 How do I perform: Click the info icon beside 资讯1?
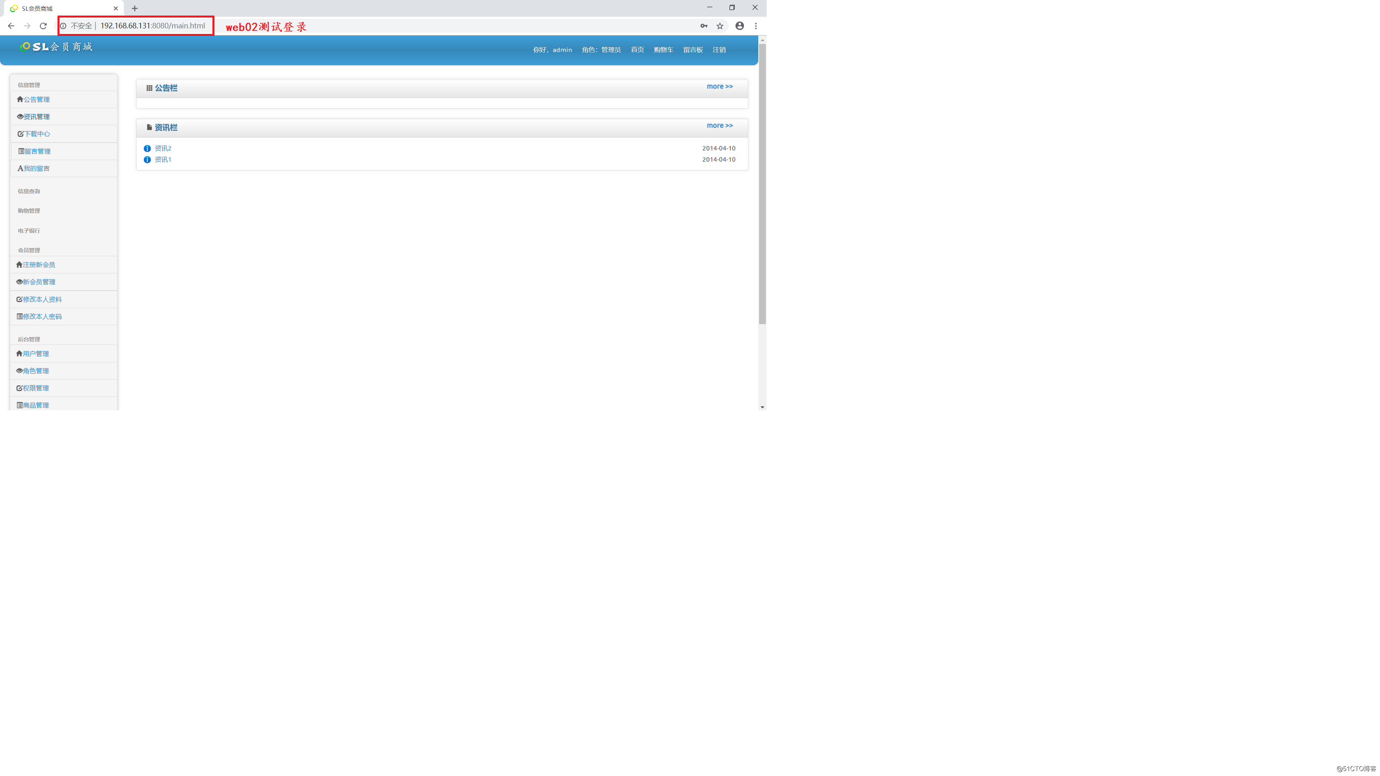point(147,160)
